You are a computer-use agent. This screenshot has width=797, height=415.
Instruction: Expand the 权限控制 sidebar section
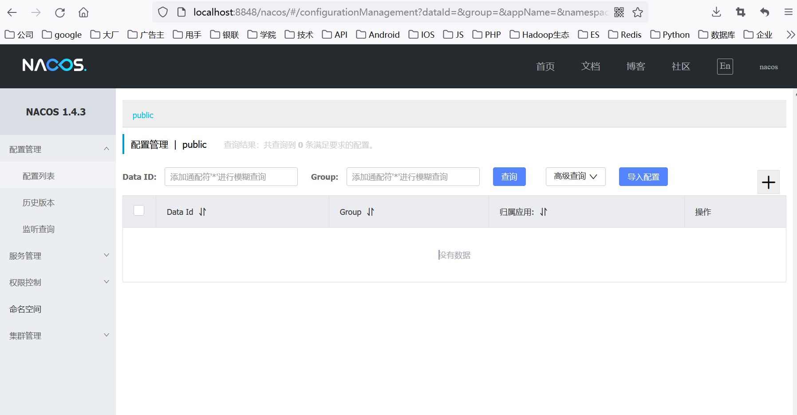coord(58,282)
